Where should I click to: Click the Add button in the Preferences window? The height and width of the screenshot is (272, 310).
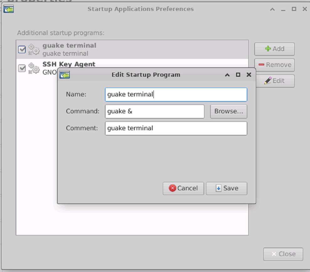tap(274, 49)
